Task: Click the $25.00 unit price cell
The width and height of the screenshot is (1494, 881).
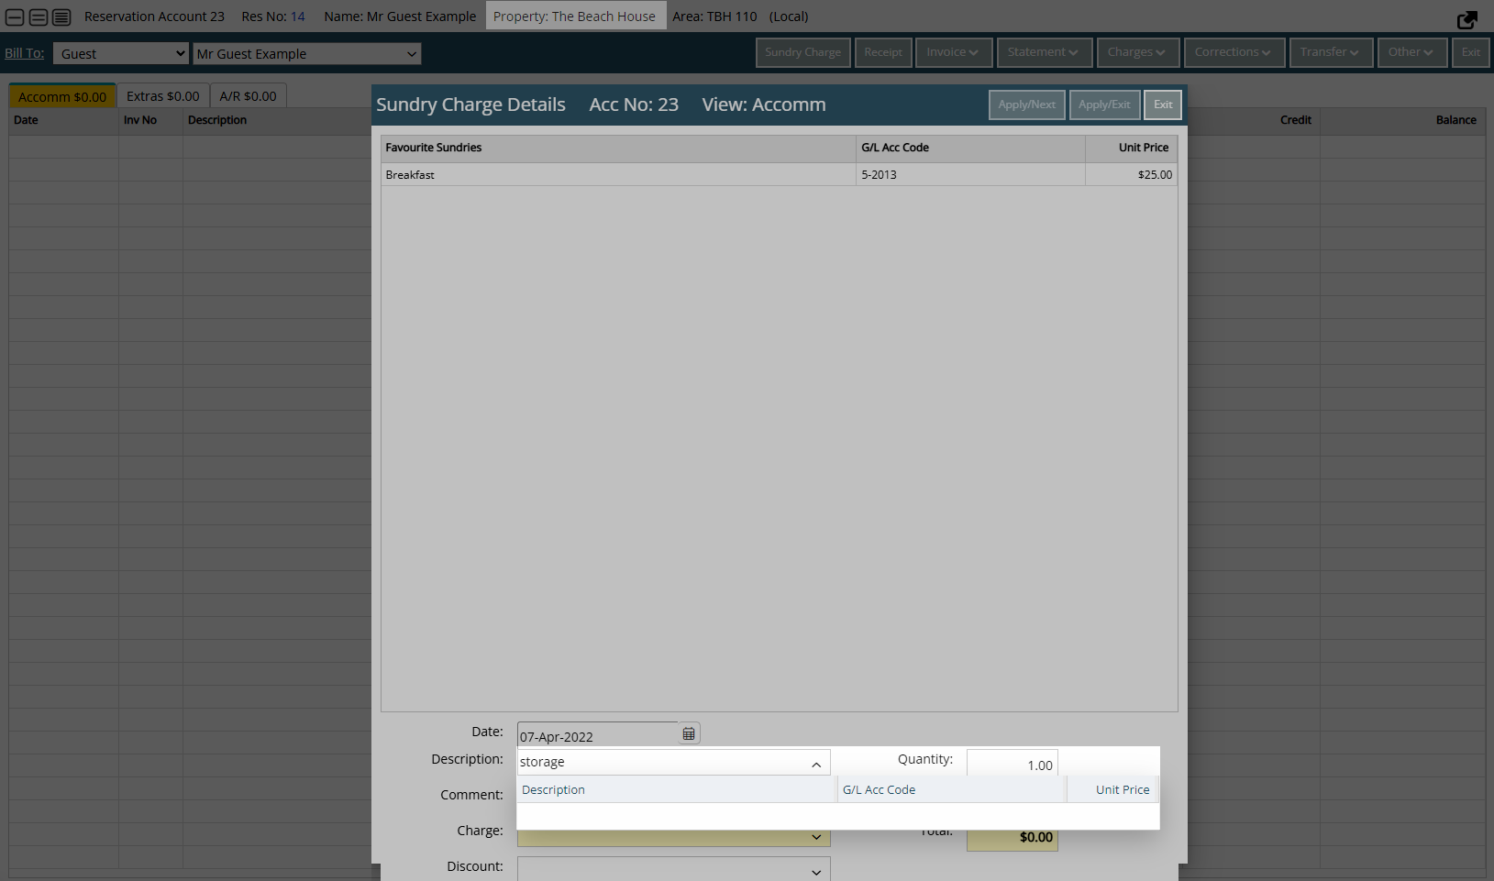Action: pyautogui.click(x=1131, y=174)
